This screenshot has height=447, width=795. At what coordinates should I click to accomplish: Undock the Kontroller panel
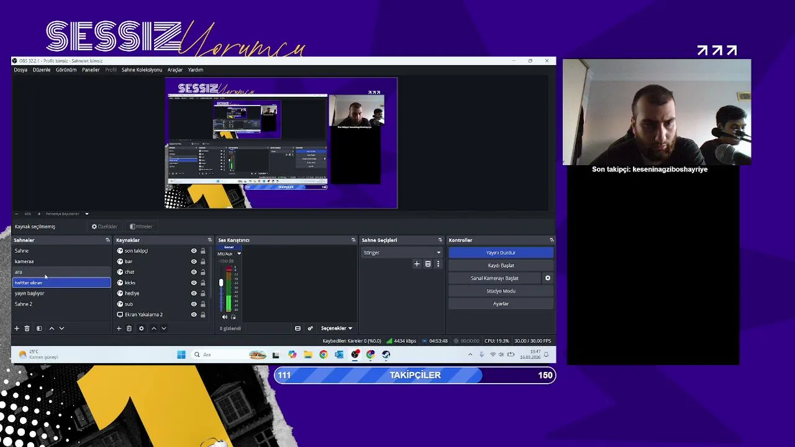552,240
